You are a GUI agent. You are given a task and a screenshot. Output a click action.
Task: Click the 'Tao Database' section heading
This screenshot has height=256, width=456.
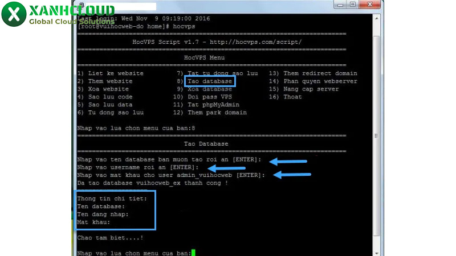206,144
